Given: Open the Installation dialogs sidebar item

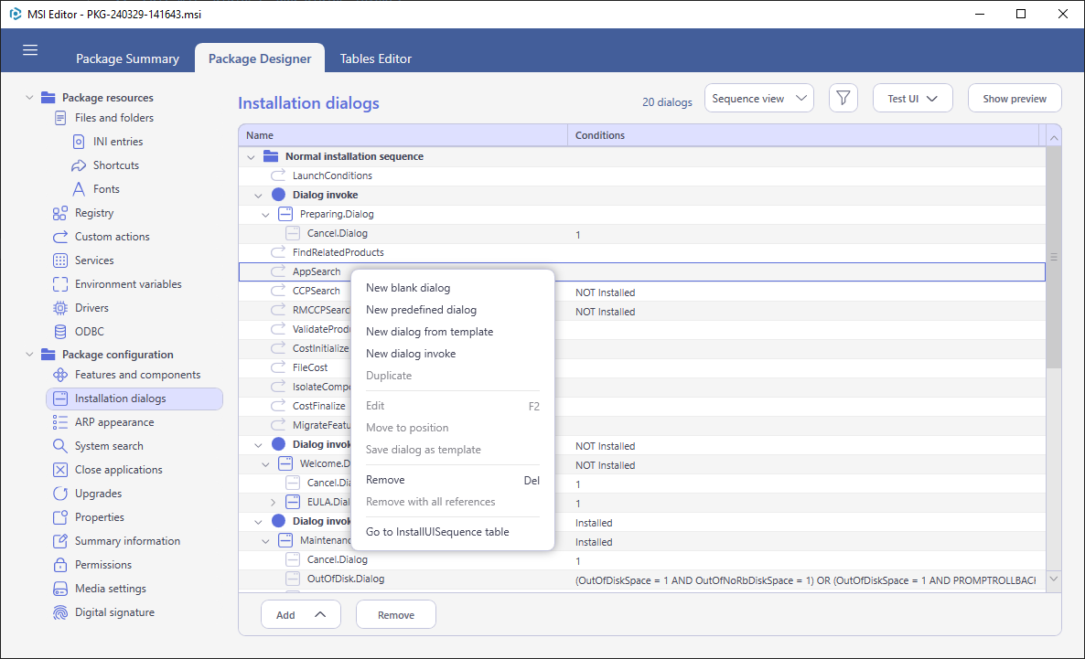Looking at the screenshot, I should point(134,399).
